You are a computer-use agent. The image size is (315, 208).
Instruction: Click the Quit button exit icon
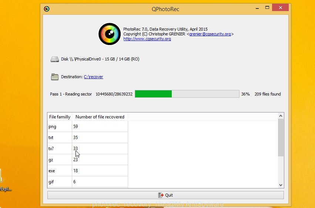[161, 195]
